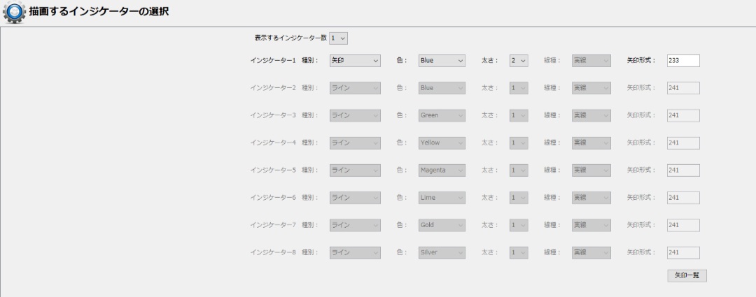Screen dimensions: 756x297
Task: Open the インジケーター1 種別 dropdown showing 矢印
Action: 355,61
